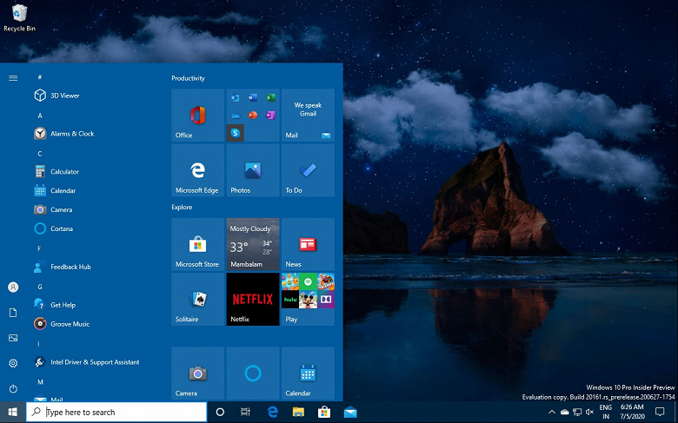678x423 pixels.
Task: Open the News tile
Action: coord(308,245)
